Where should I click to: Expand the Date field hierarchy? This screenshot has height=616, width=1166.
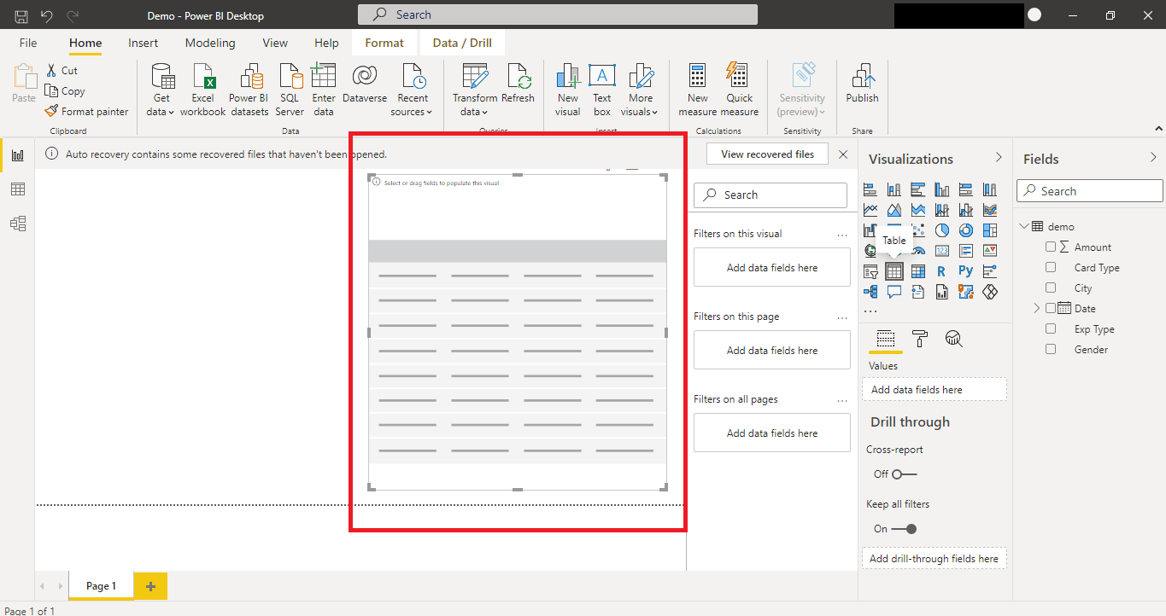click(1037, 308)
